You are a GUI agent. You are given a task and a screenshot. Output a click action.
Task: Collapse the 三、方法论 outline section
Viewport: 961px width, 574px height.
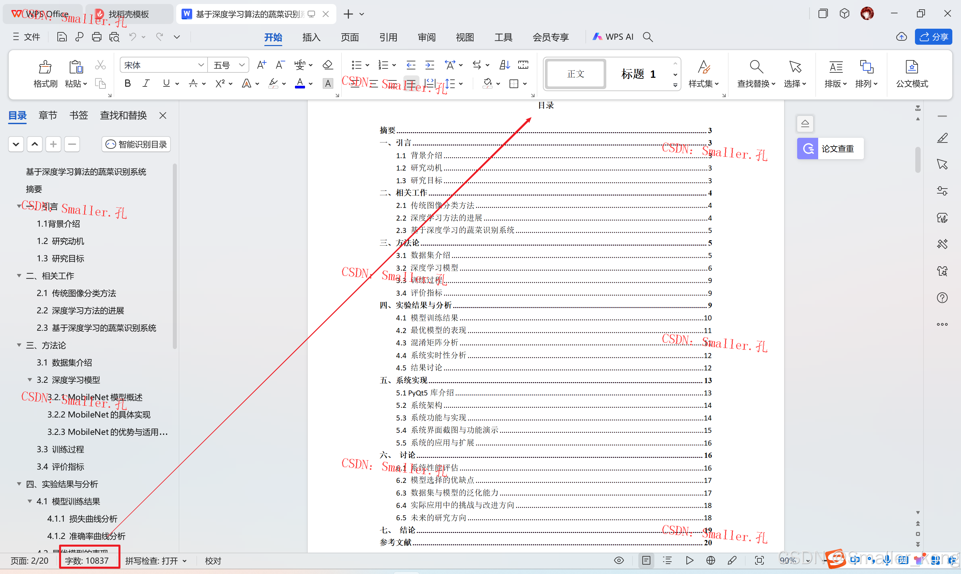click(x=19, y=345)
